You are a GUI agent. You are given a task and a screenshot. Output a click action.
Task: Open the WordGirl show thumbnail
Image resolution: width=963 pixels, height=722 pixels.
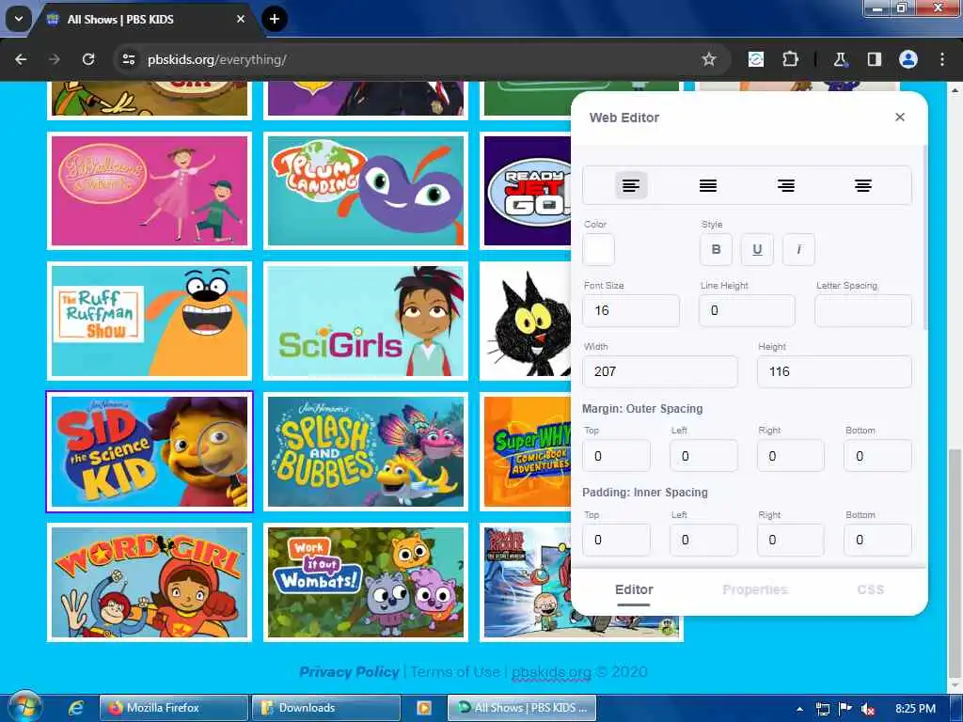[x=150, y=582]
